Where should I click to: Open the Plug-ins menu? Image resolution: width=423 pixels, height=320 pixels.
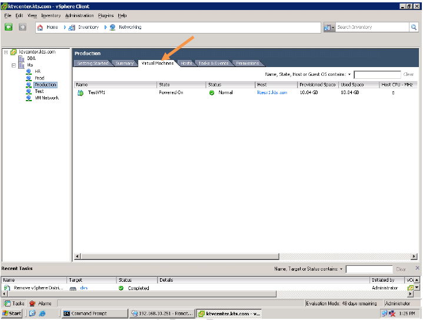tap(106, 16)
